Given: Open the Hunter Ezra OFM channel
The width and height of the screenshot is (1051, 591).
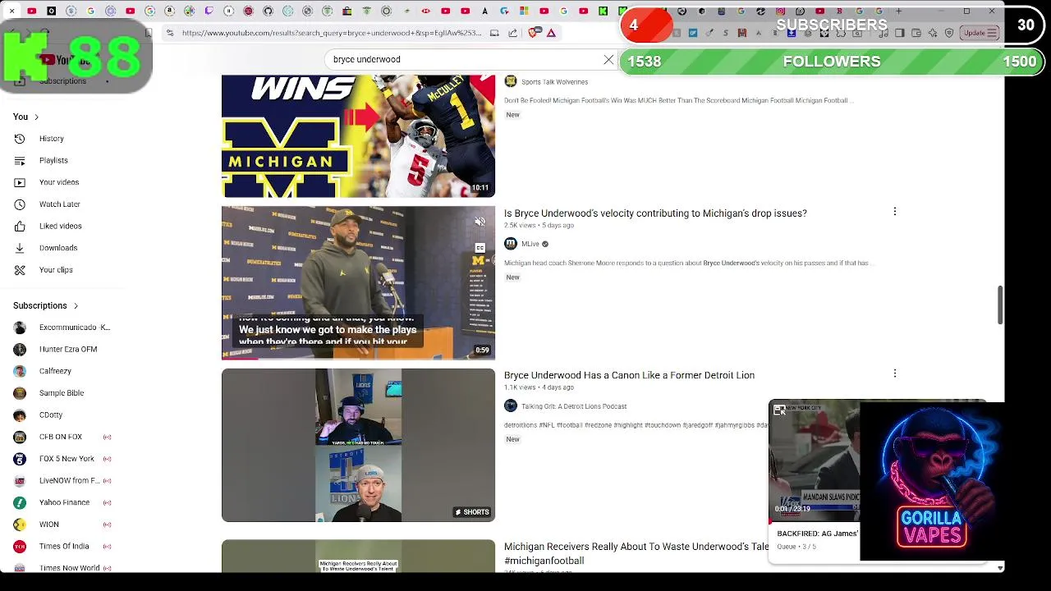Looking at the screenshot, I should click(x=68, y=349).
